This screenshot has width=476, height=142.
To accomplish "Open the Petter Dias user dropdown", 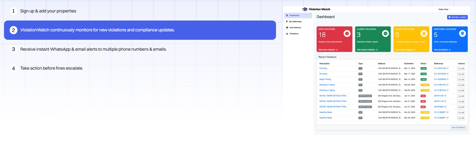I will [445, 9].
